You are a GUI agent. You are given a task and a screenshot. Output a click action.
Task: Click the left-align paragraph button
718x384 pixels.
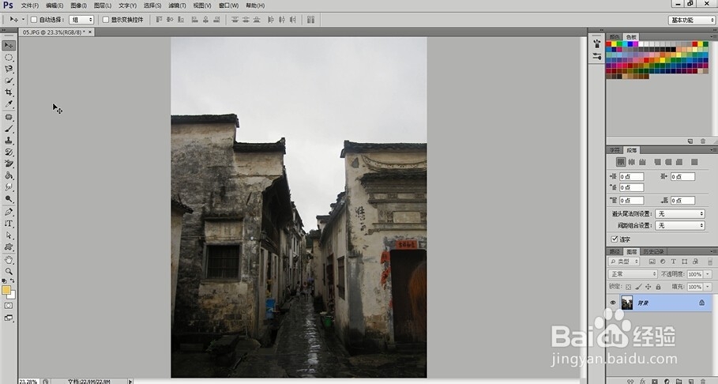tap(621, 162)
